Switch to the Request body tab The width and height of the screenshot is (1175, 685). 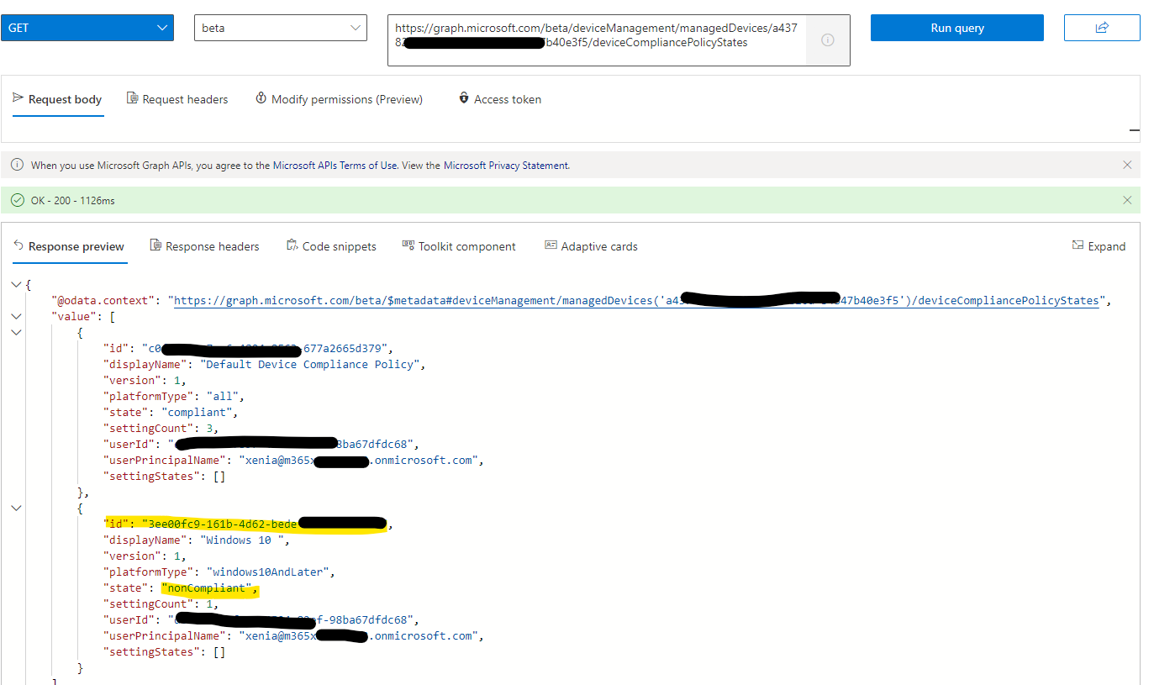click(58, 98)
